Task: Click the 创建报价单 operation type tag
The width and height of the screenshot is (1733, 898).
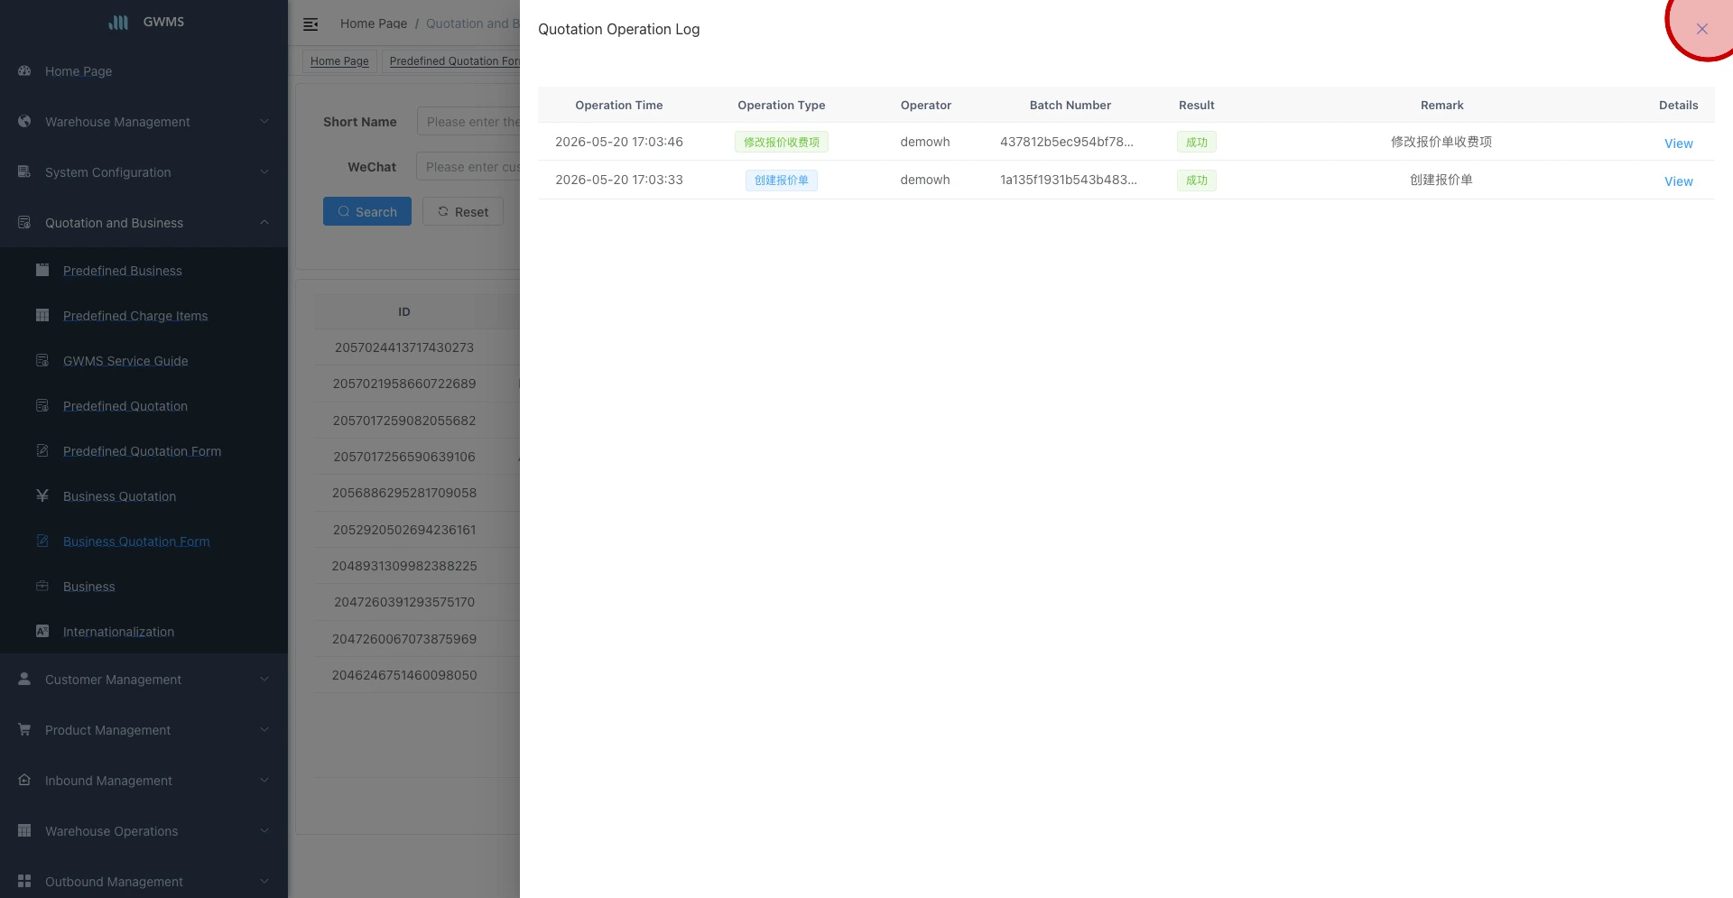Action: pyautogui.click(x=782, y=180)
